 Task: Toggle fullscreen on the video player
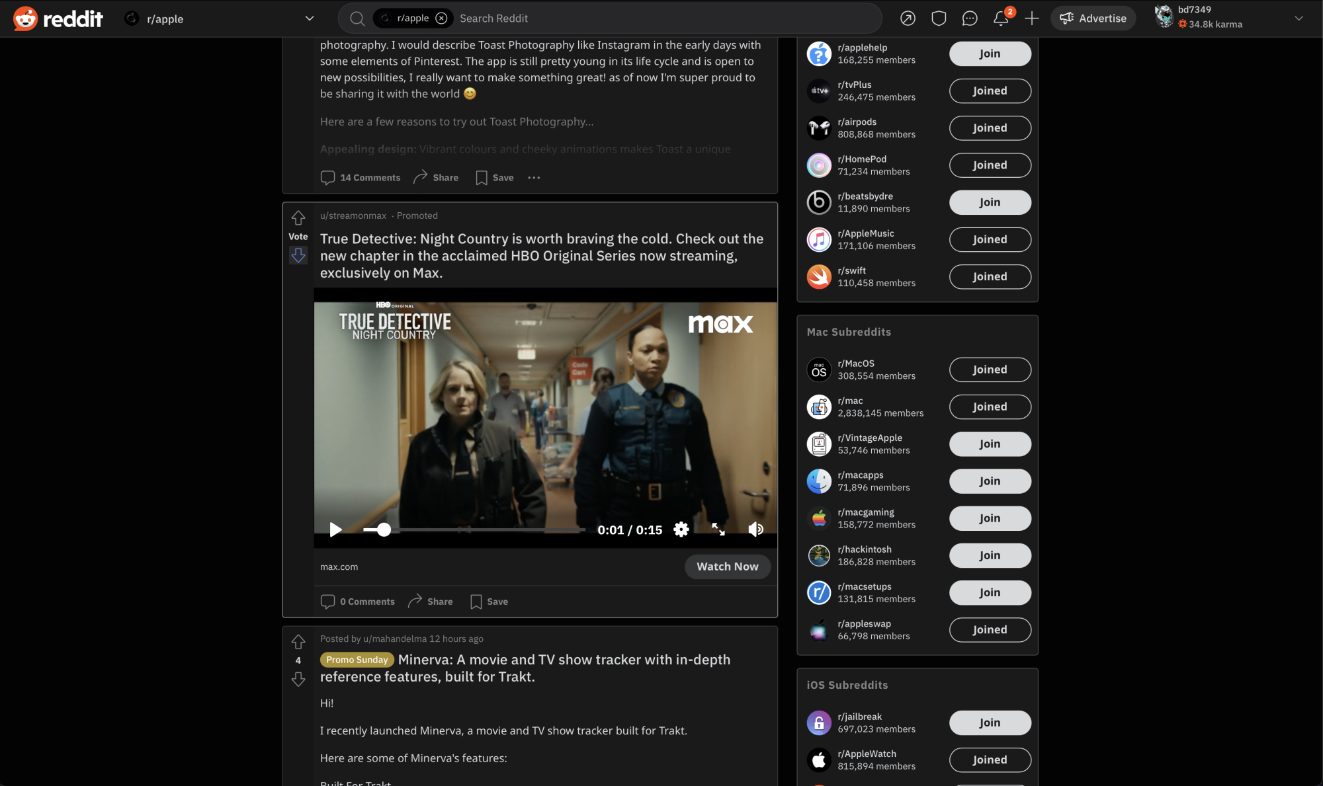[718, 530]
